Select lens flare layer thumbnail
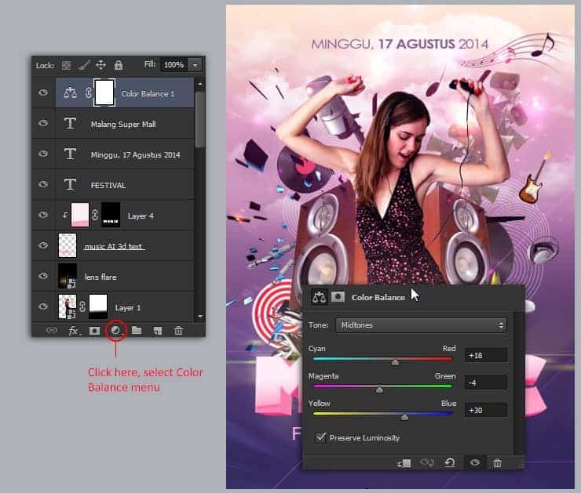Image resolution: width=581 pixels, height=493 pixels. click(x=68, y=276)
